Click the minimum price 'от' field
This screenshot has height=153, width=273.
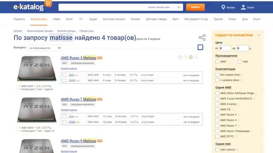(225, 48)
